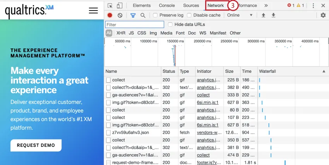Select the All filter type
Viewport: 329px width, 165px height.
(109, 33)
